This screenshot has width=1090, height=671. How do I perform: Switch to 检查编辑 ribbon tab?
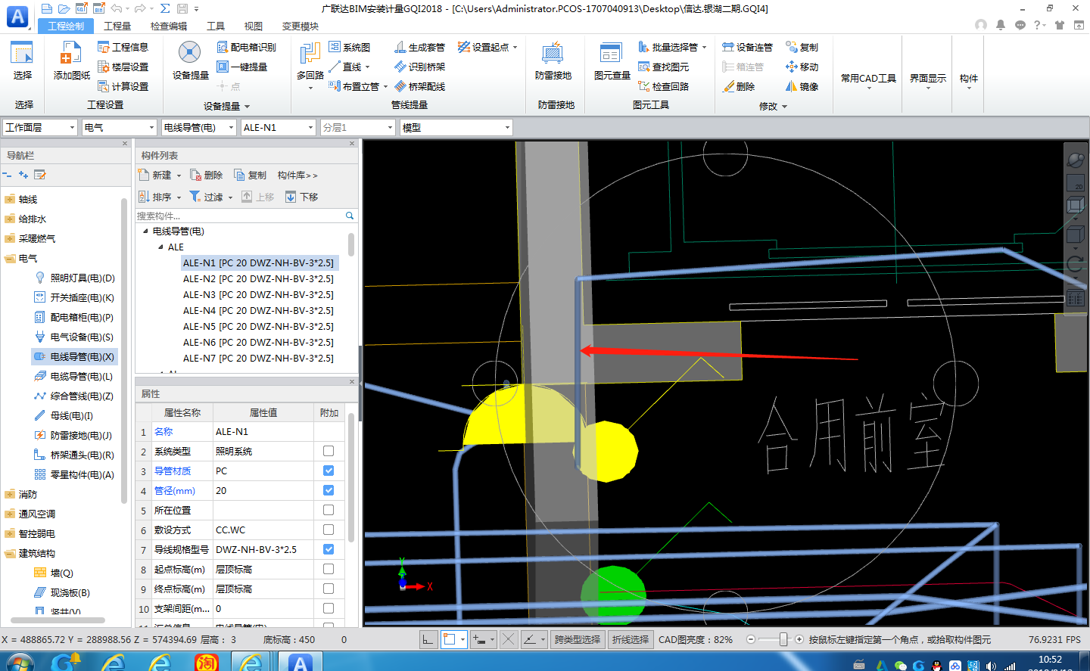[169, 26]
